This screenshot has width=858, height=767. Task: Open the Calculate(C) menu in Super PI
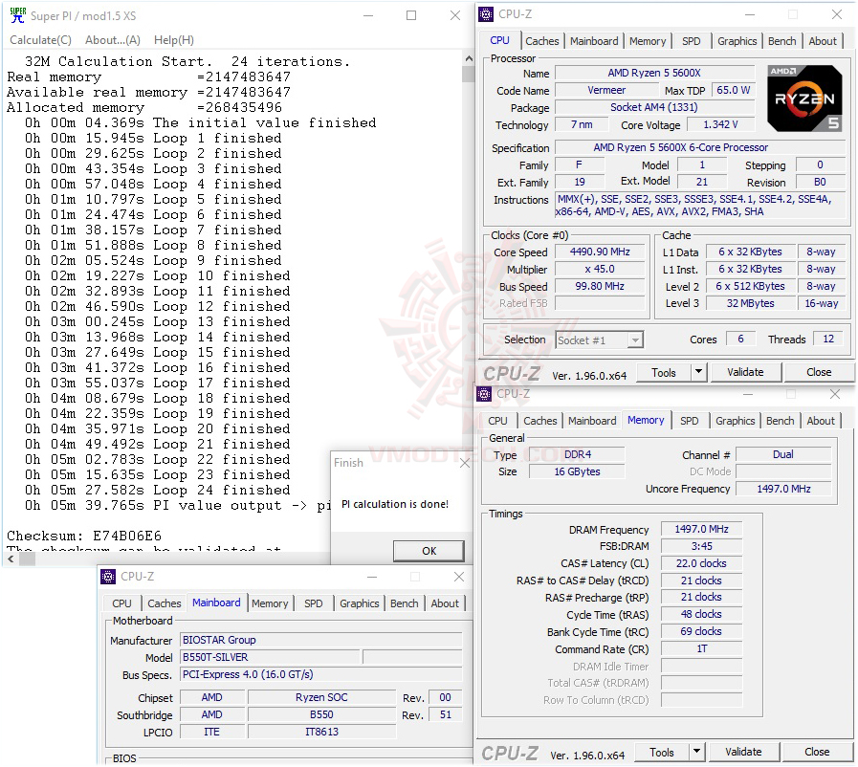point(40,40)
